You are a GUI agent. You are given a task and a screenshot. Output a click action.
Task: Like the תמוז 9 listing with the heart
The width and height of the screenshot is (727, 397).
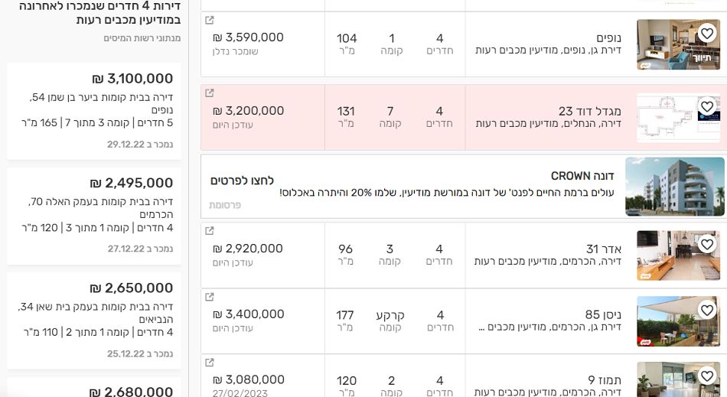707,375
